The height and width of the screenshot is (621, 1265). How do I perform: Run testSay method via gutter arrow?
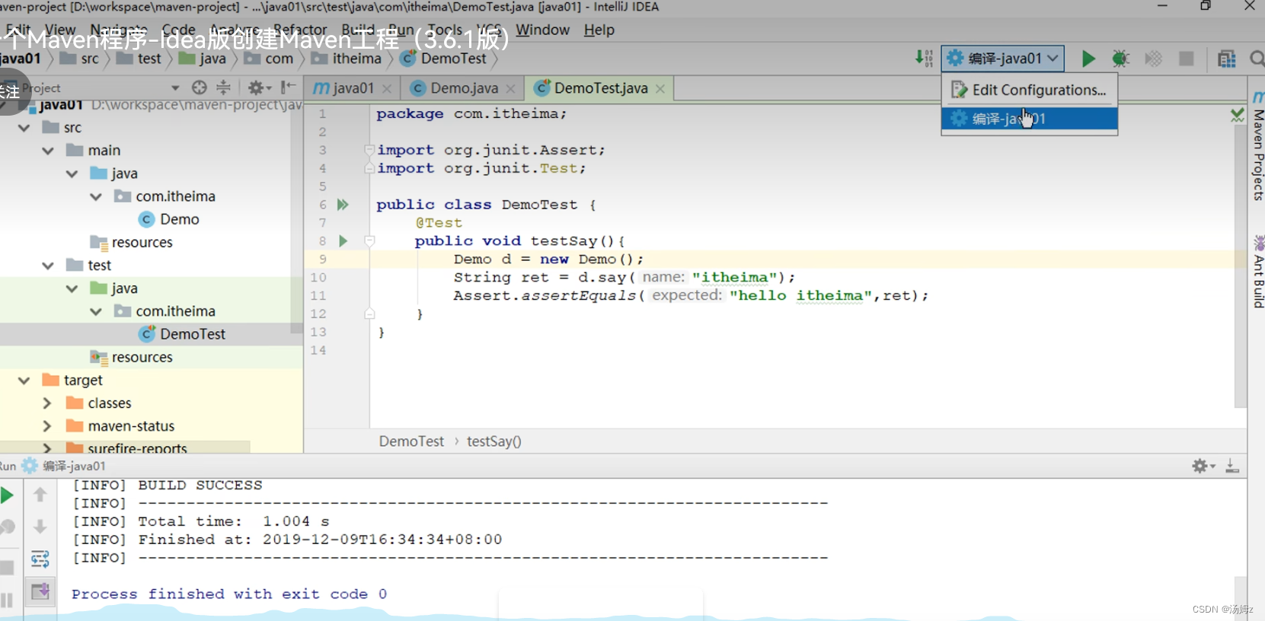tap(343, 241)
